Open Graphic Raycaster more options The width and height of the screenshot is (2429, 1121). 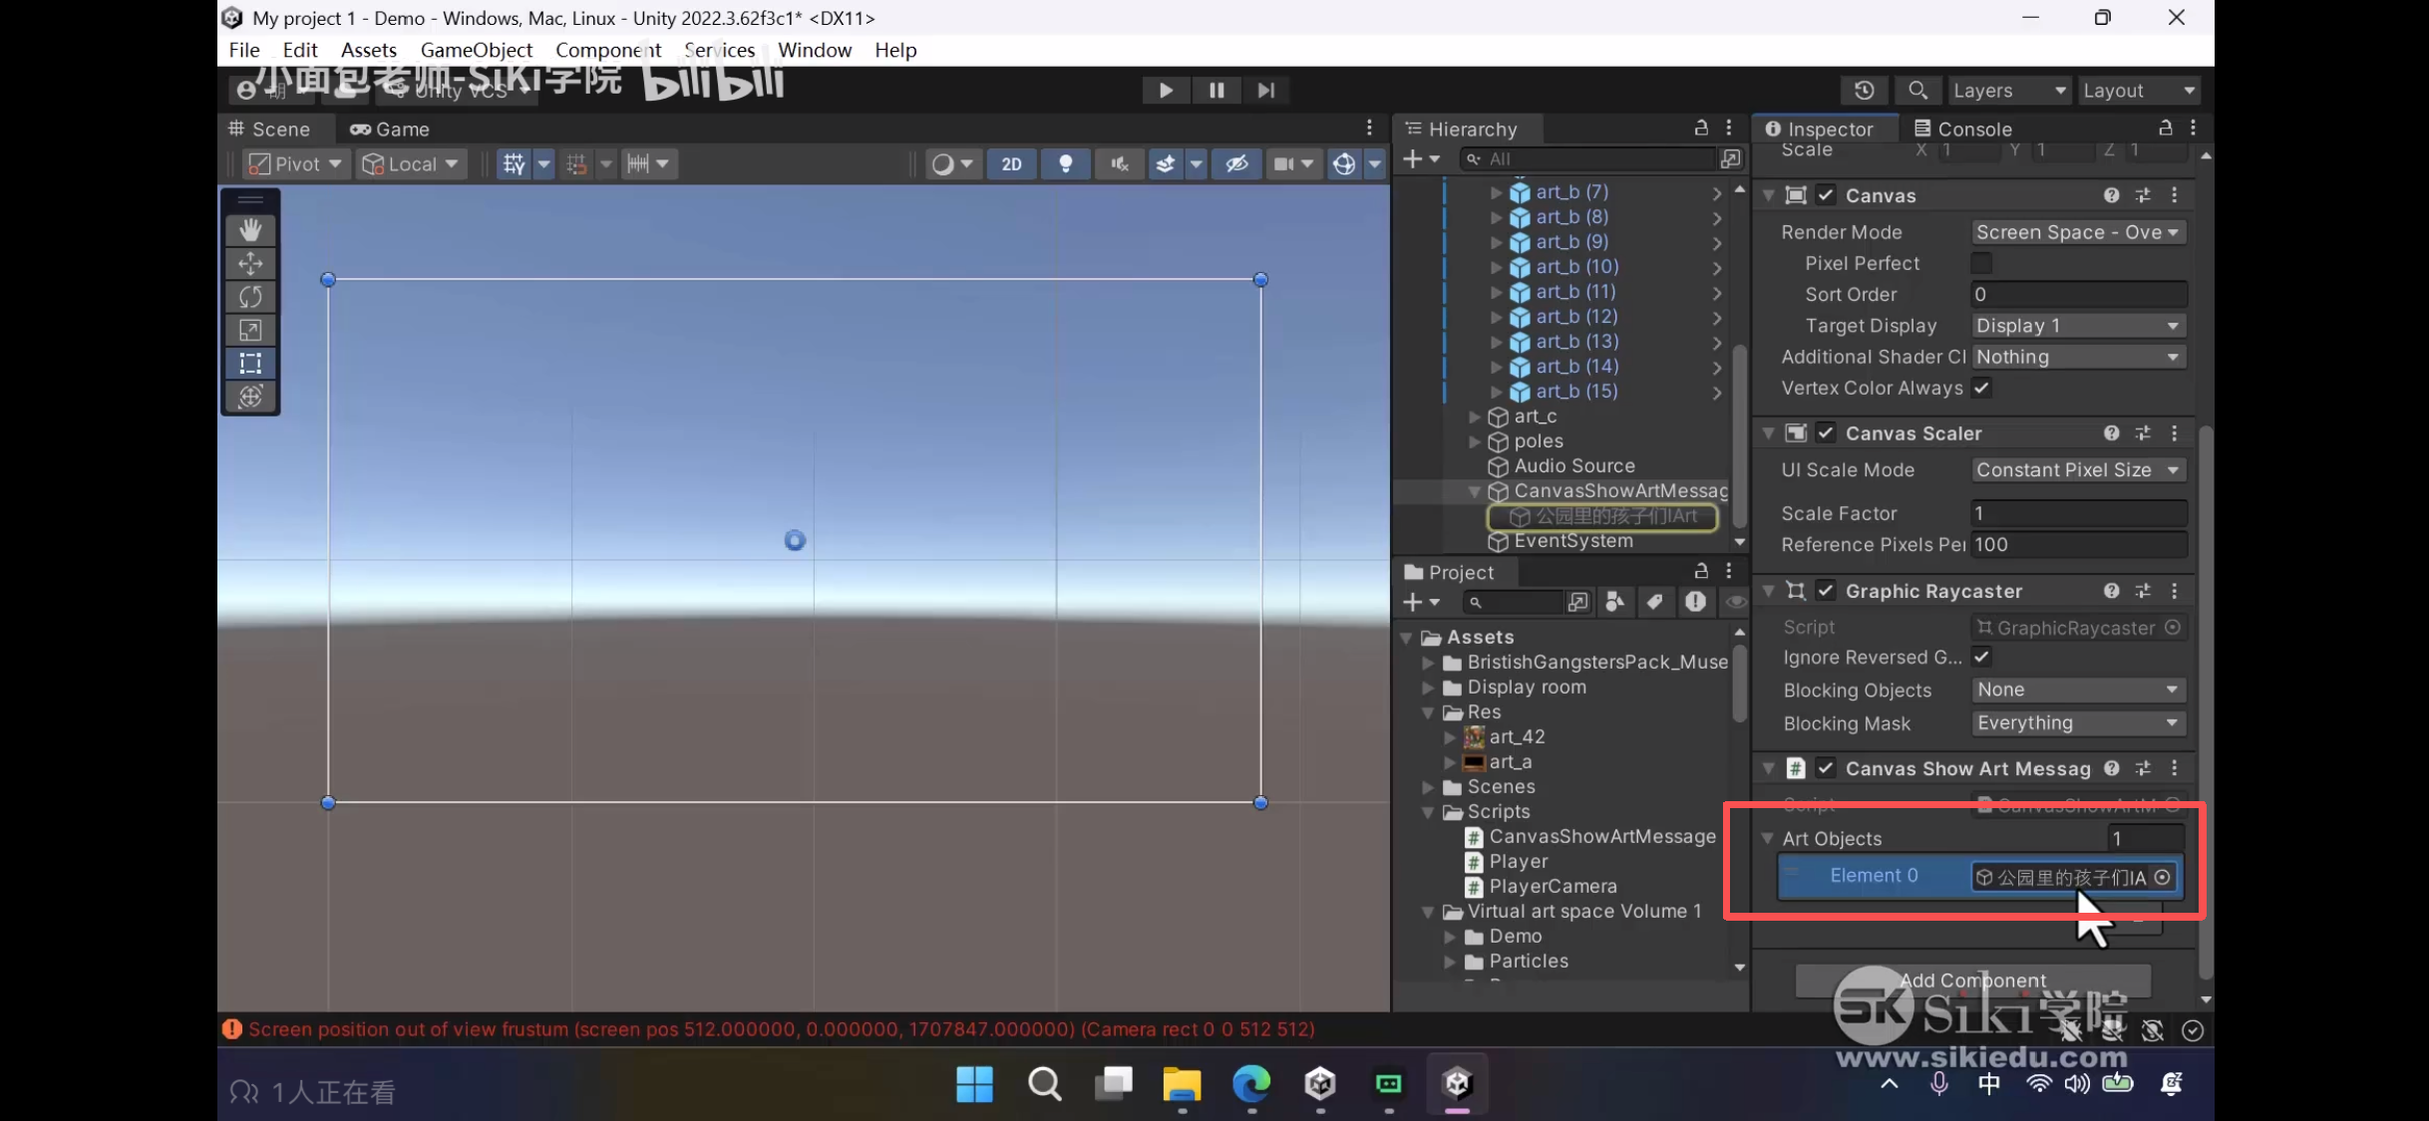[x=2174, y=591]
